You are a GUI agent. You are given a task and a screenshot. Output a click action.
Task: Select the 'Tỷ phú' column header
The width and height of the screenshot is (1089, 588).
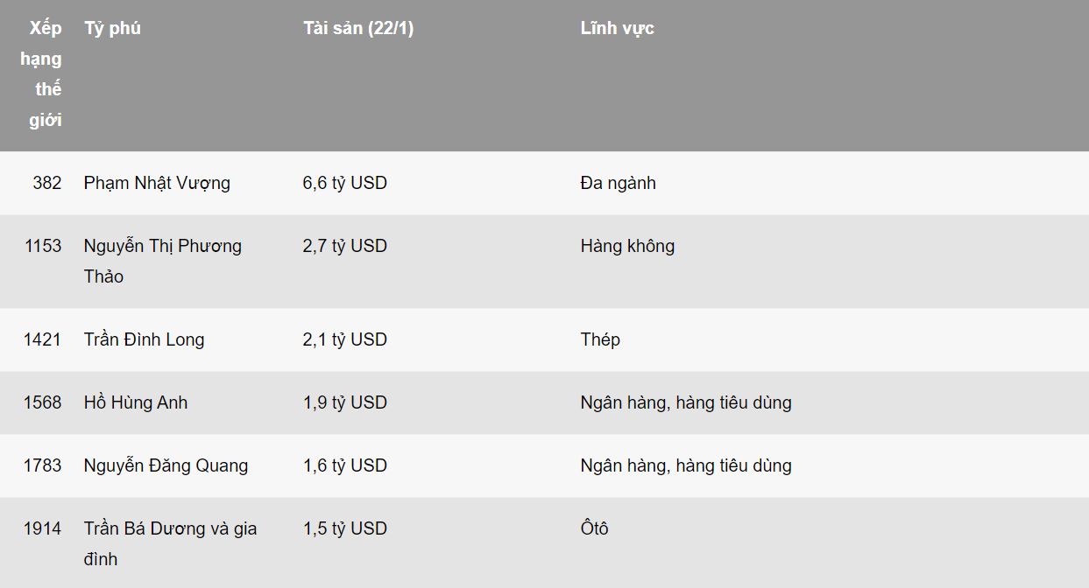(x=112, y=28)
